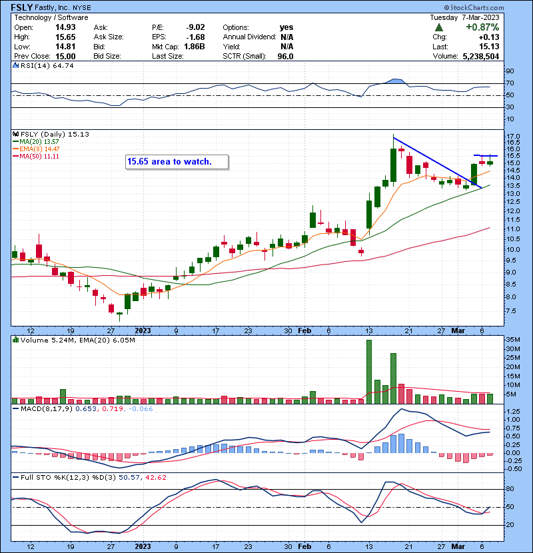Click the NYSE exchange label
Image resolution: width=533 pixels, height=553 pixels.
pyautogui.click(x=82, y=8)
